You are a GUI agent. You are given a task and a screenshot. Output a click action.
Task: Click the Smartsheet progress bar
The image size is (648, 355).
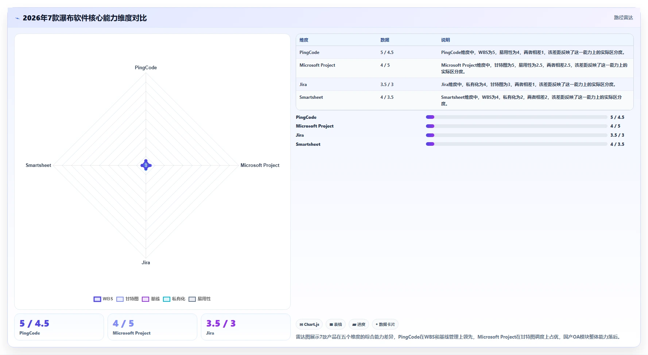pyautogui.click(x=517, y=144)
